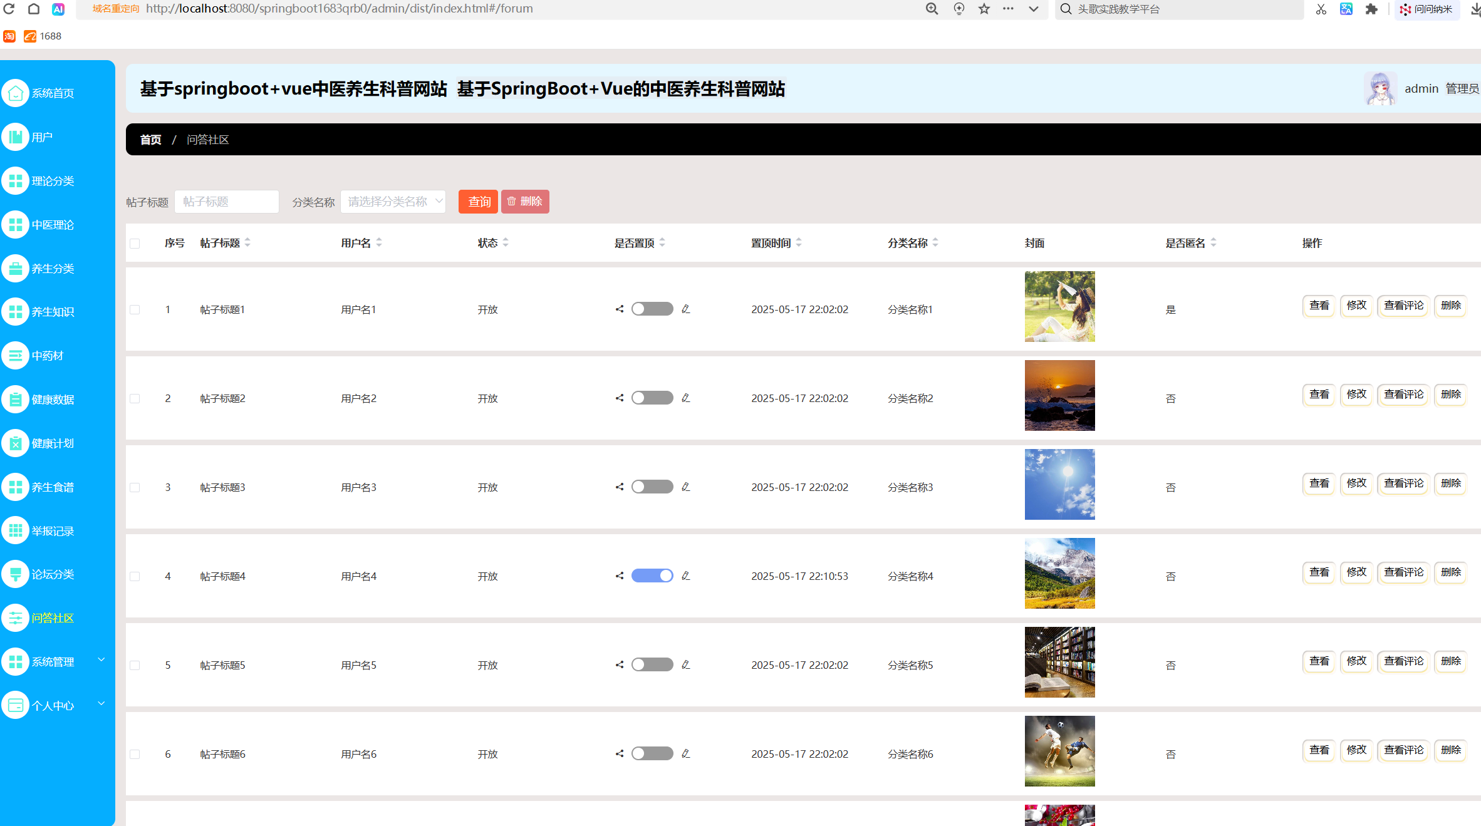Open the 分类名称 category dropdown
The width and height of the screenshot is (1481, 826).
click(393, 202)
